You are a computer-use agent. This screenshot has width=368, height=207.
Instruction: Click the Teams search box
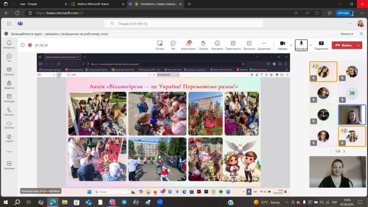184,23
